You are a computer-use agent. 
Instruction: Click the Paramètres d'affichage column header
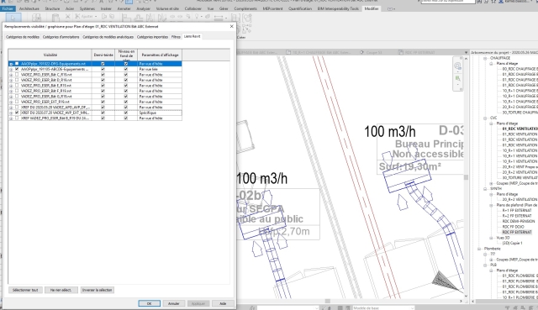tap(160, 55)
